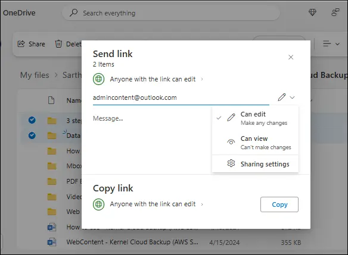Click the pencil permission icon beside email
Screen dimensions: 348x255
click(282, 97)
